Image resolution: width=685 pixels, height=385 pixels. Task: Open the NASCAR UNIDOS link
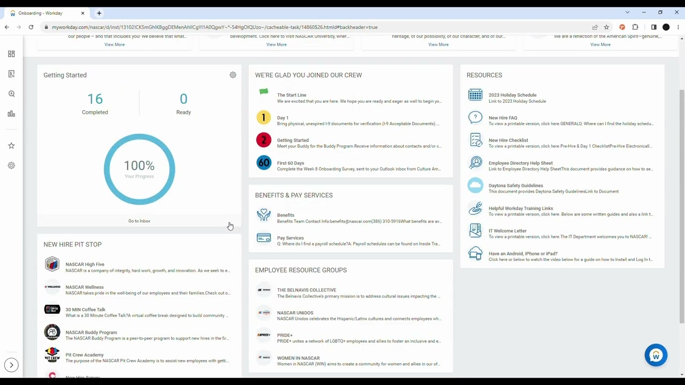[295, 313]
